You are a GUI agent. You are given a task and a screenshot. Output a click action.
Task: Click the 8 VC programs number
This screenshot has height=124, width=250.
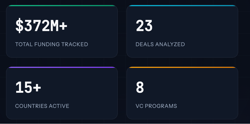pos(140,87)
